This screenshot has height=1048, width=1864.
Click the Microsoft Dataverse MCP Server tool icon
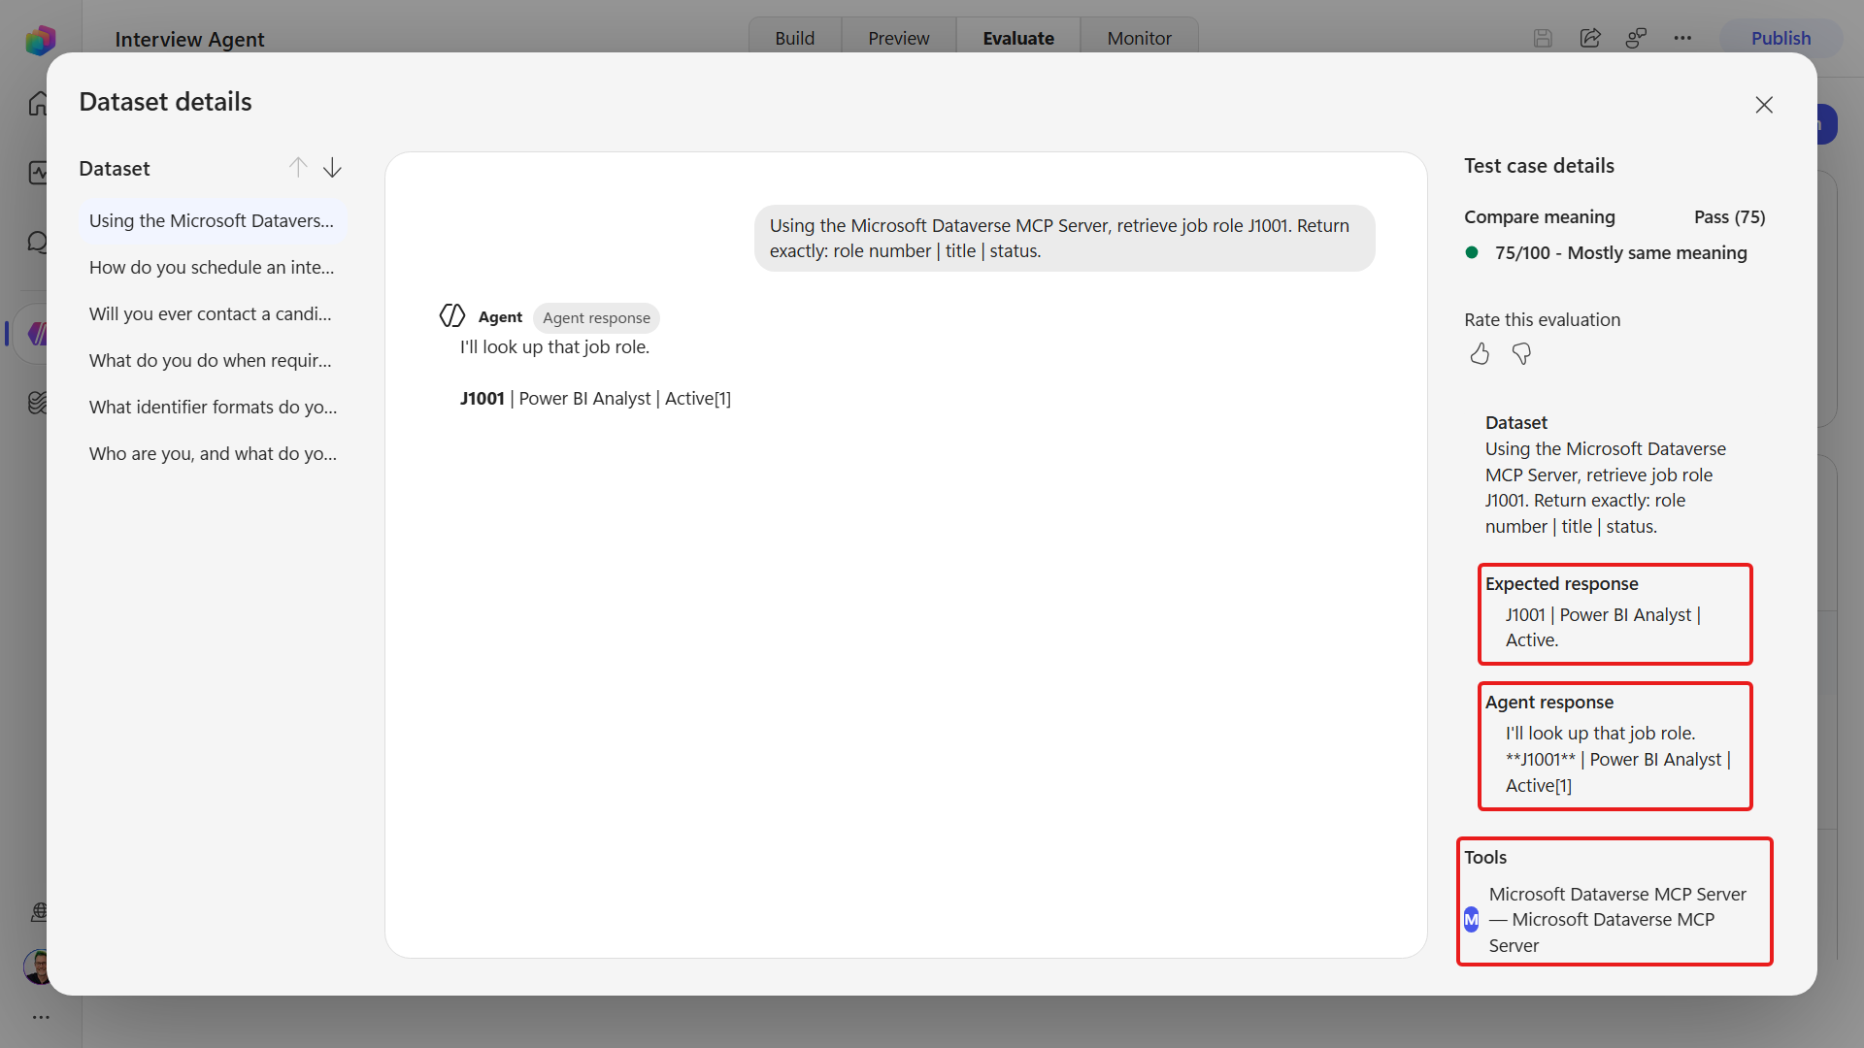(x=1472, y=919)
